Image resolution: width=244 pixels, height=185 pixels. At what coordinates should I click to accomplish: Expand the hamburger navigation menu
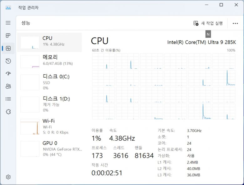(x=8, y=23)
